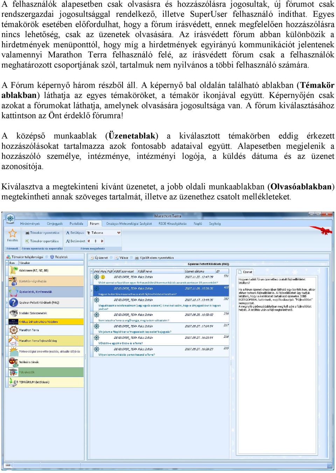Screen dimensions: 336x473
Task: Select the Üzenet reading pane tab
Action: coord(245,272)
